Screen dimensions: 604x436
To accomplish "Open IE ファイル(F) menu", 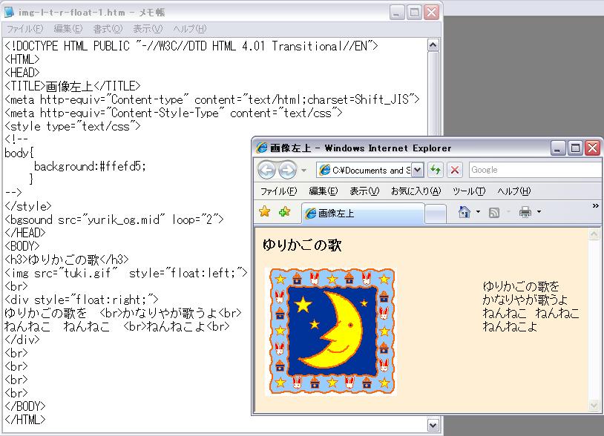I will [278, 191].
